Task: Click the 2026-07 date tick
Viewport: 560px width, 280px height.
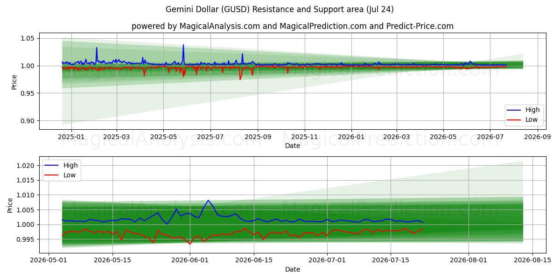Action: coord(490,137)
